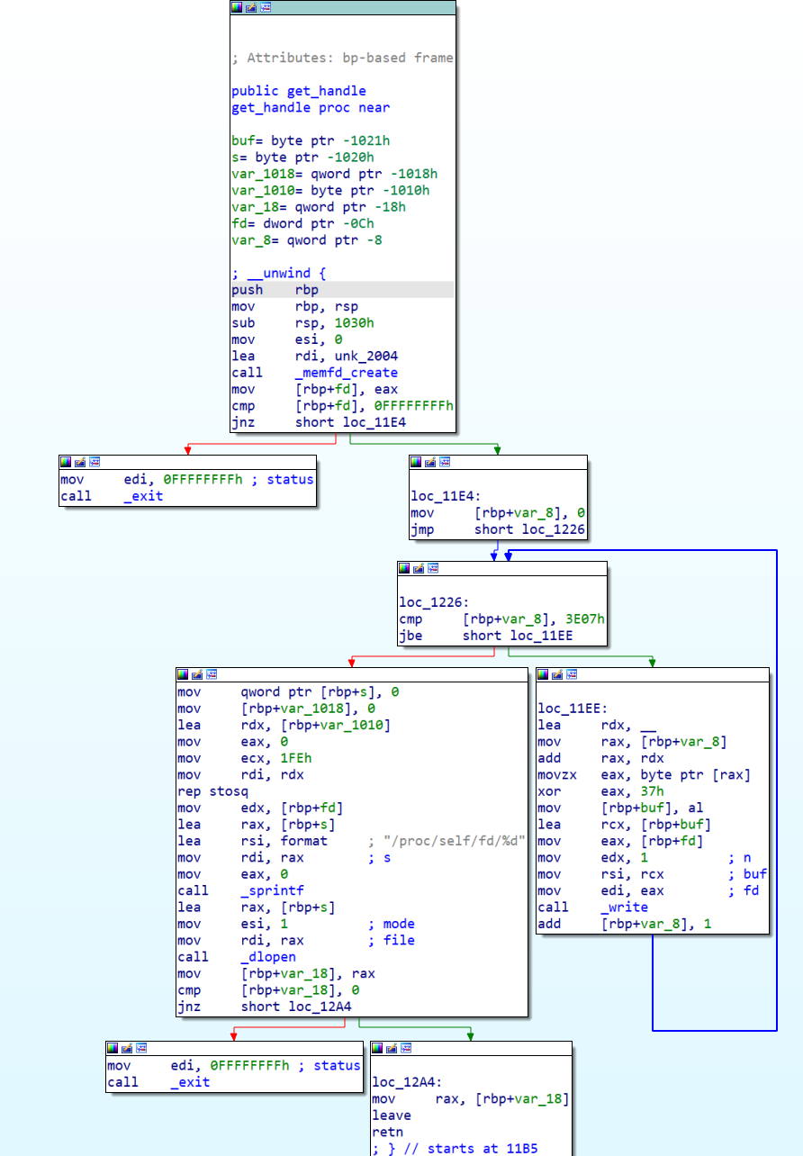Click the group-nodes icon on loc_1226 block
803x1156 pixels.
(432, 568)
